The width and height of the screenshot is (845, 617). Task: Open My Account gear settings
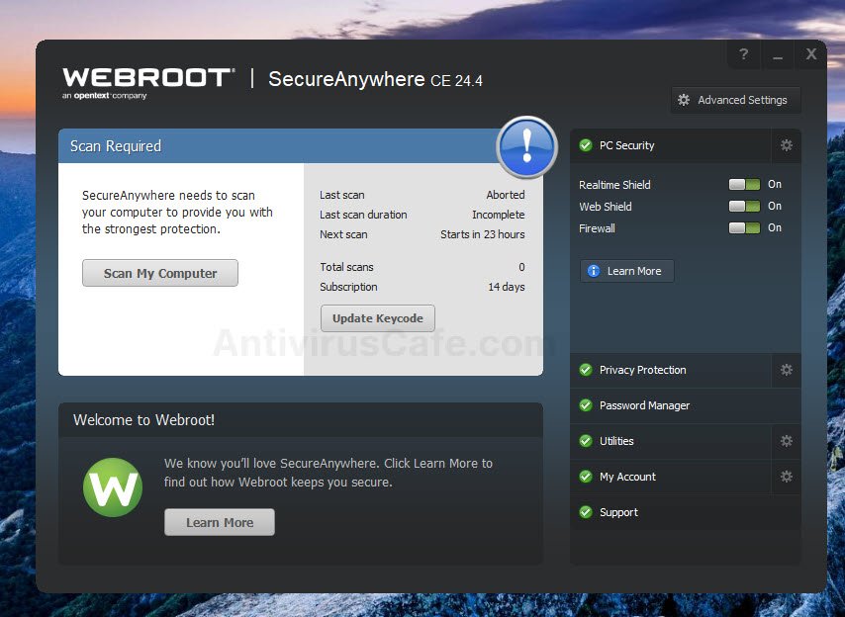click(787, 477)
